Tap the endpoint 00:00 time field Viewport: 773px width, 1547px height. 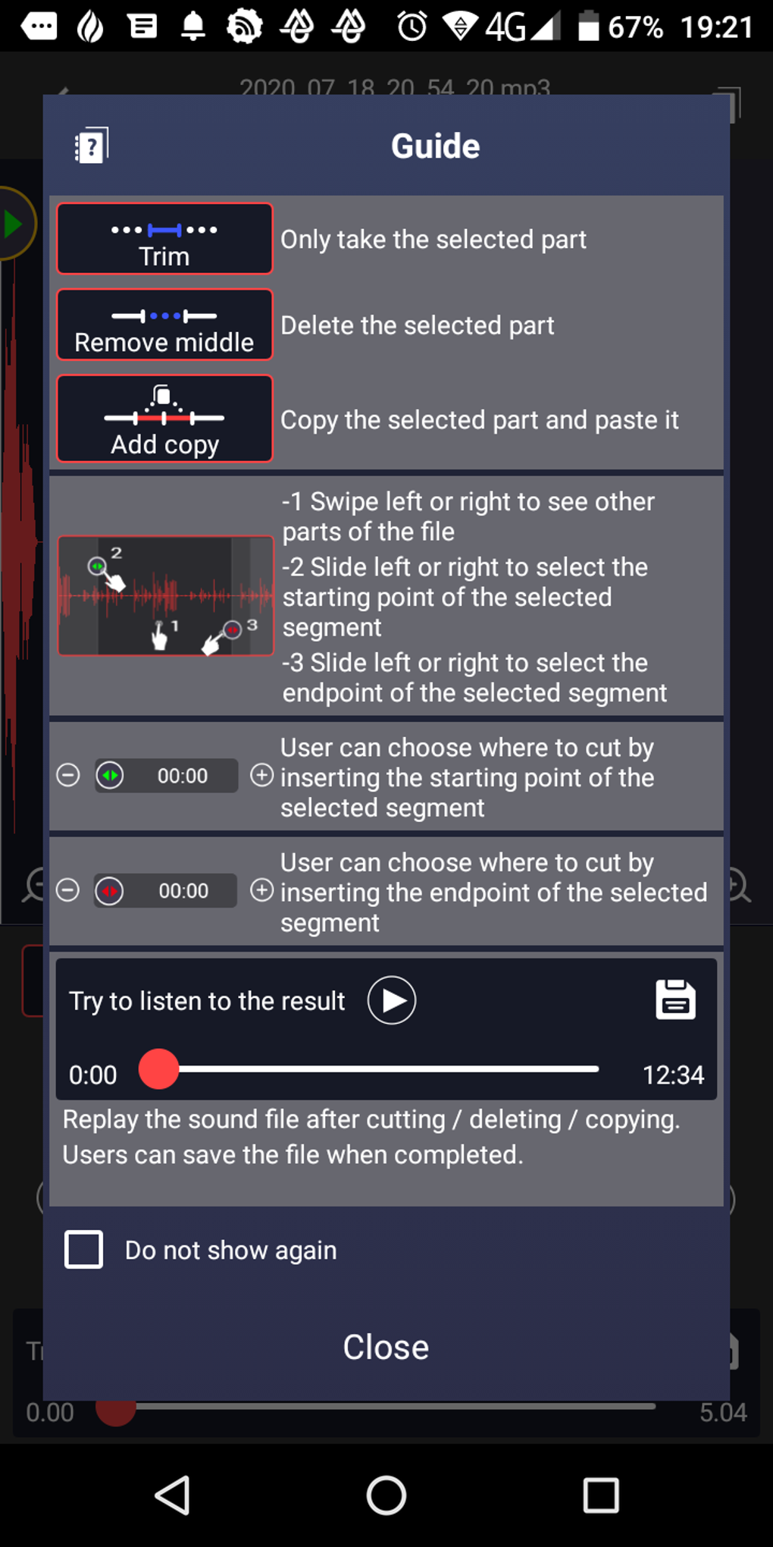click(166, 890)
